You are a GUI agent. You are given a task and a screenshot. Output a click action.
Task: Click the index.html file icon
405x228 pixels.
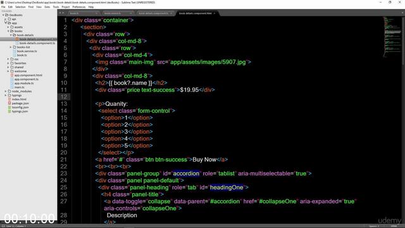pos(9,99)
